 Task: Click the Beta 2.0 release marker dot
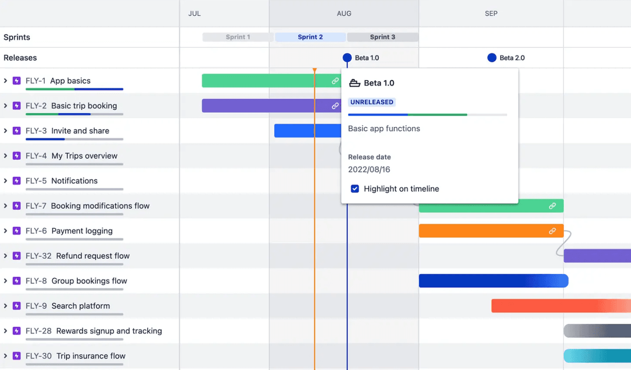coord(492,58)
